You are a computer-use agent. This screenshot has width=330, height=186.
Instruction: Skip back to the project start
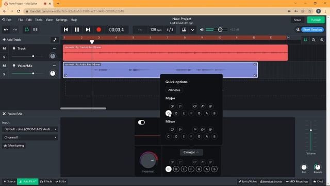coord(66,30)
